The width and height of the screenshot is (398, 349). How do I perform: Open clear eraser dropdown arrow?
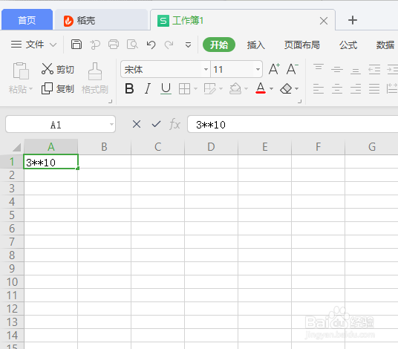pyautogui.click(x=297, y=89)
